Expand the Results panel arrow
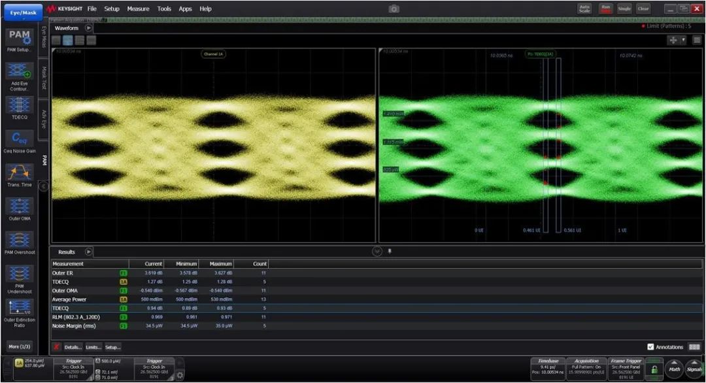The image size is (706, 383). pos(89,252)
